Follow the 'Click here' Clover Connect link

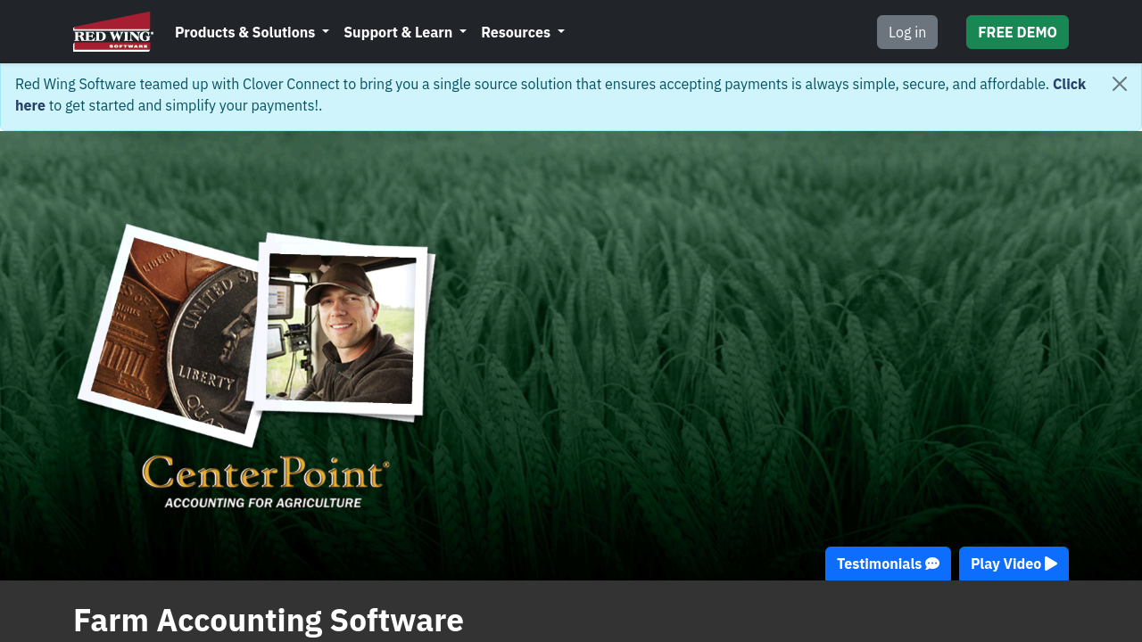tap(1069, 84)
